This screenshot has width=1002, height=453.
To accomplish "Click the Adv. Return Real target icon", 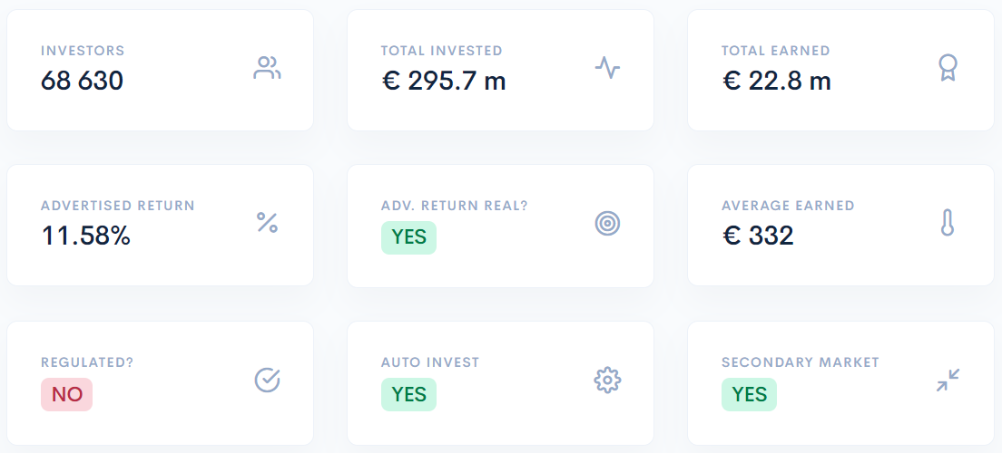I will (x=607, y=223).
